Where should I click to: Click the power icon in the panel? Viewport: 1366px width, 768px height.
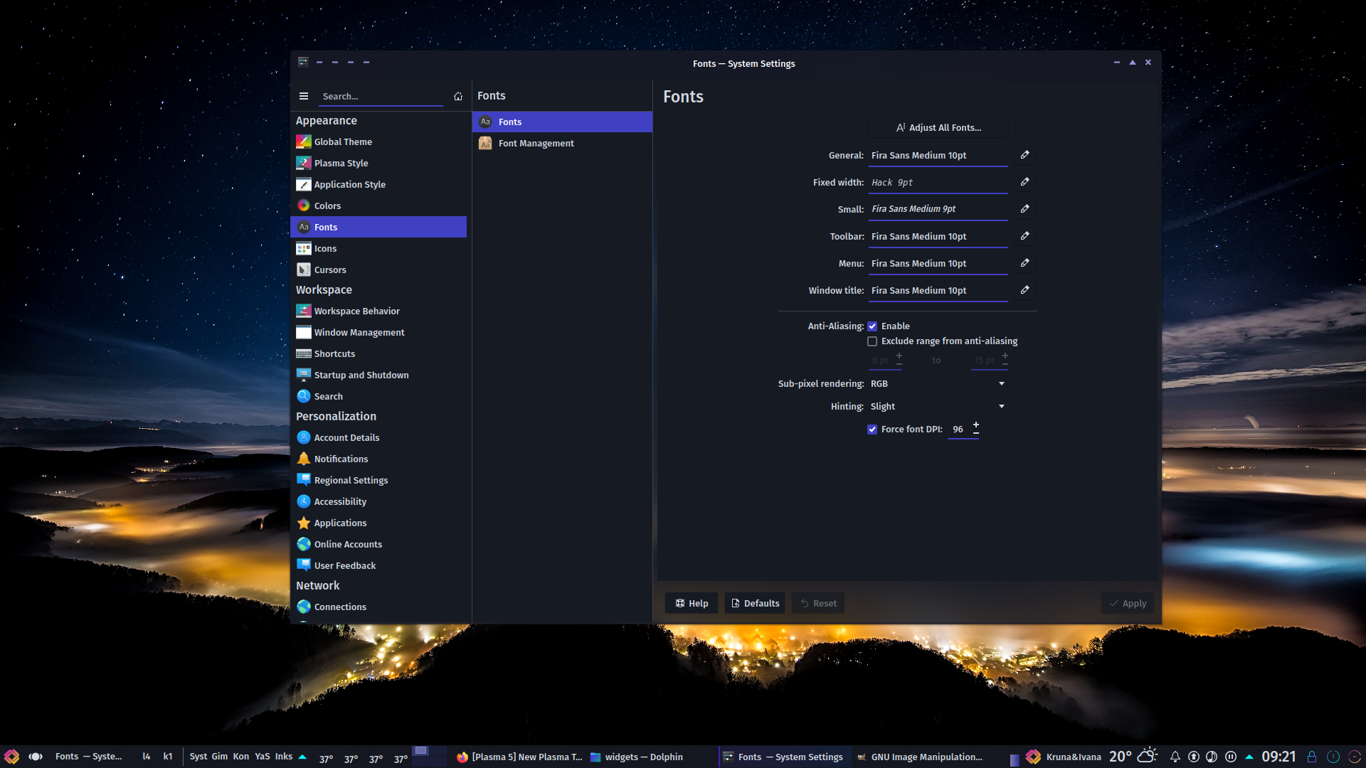1333,757
